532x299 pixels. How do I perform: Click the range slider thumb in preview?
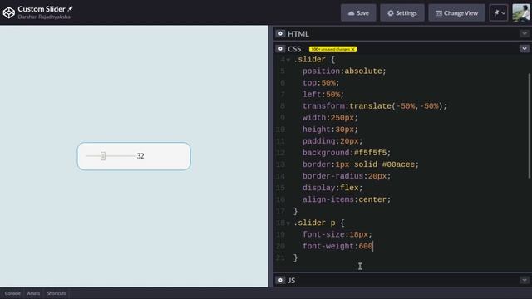[x=103, y=156]
